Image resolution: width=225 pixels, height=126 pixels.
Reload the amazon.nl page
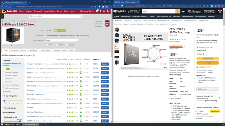(122, 6)
